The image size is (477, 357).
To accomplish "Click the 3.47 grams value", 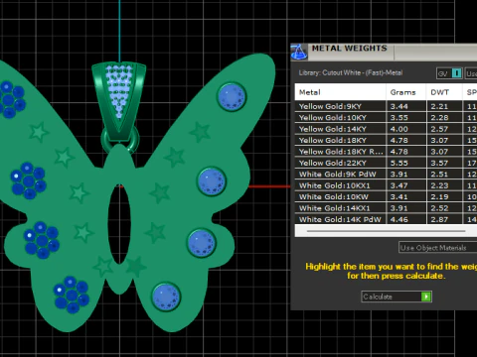I will point(398,185).
